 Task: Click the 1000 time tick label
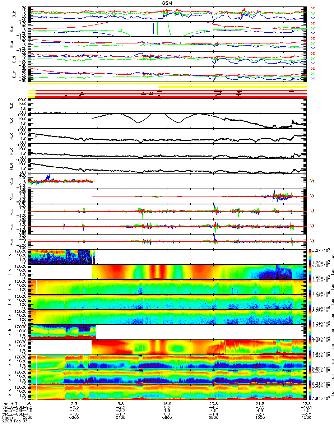(x=260, y=418)
